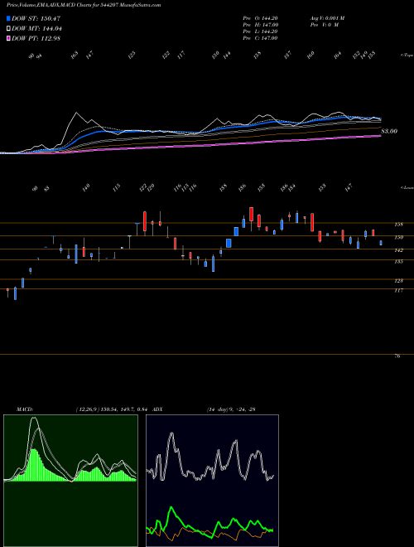Click the 'Avg V: 0.001 M' volume text
The image size is (414, 547).
pyautogui.click(x=327, y=18)
